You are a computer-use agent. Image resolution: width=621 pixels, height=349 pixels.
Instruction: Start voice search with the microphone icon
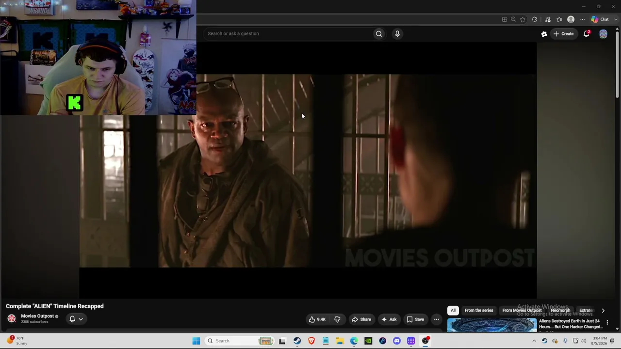point(397,33)
